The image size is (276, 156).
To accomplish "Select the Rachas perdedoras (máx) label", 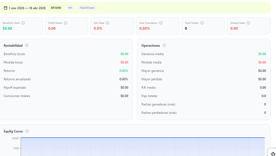I will point(159,113).
